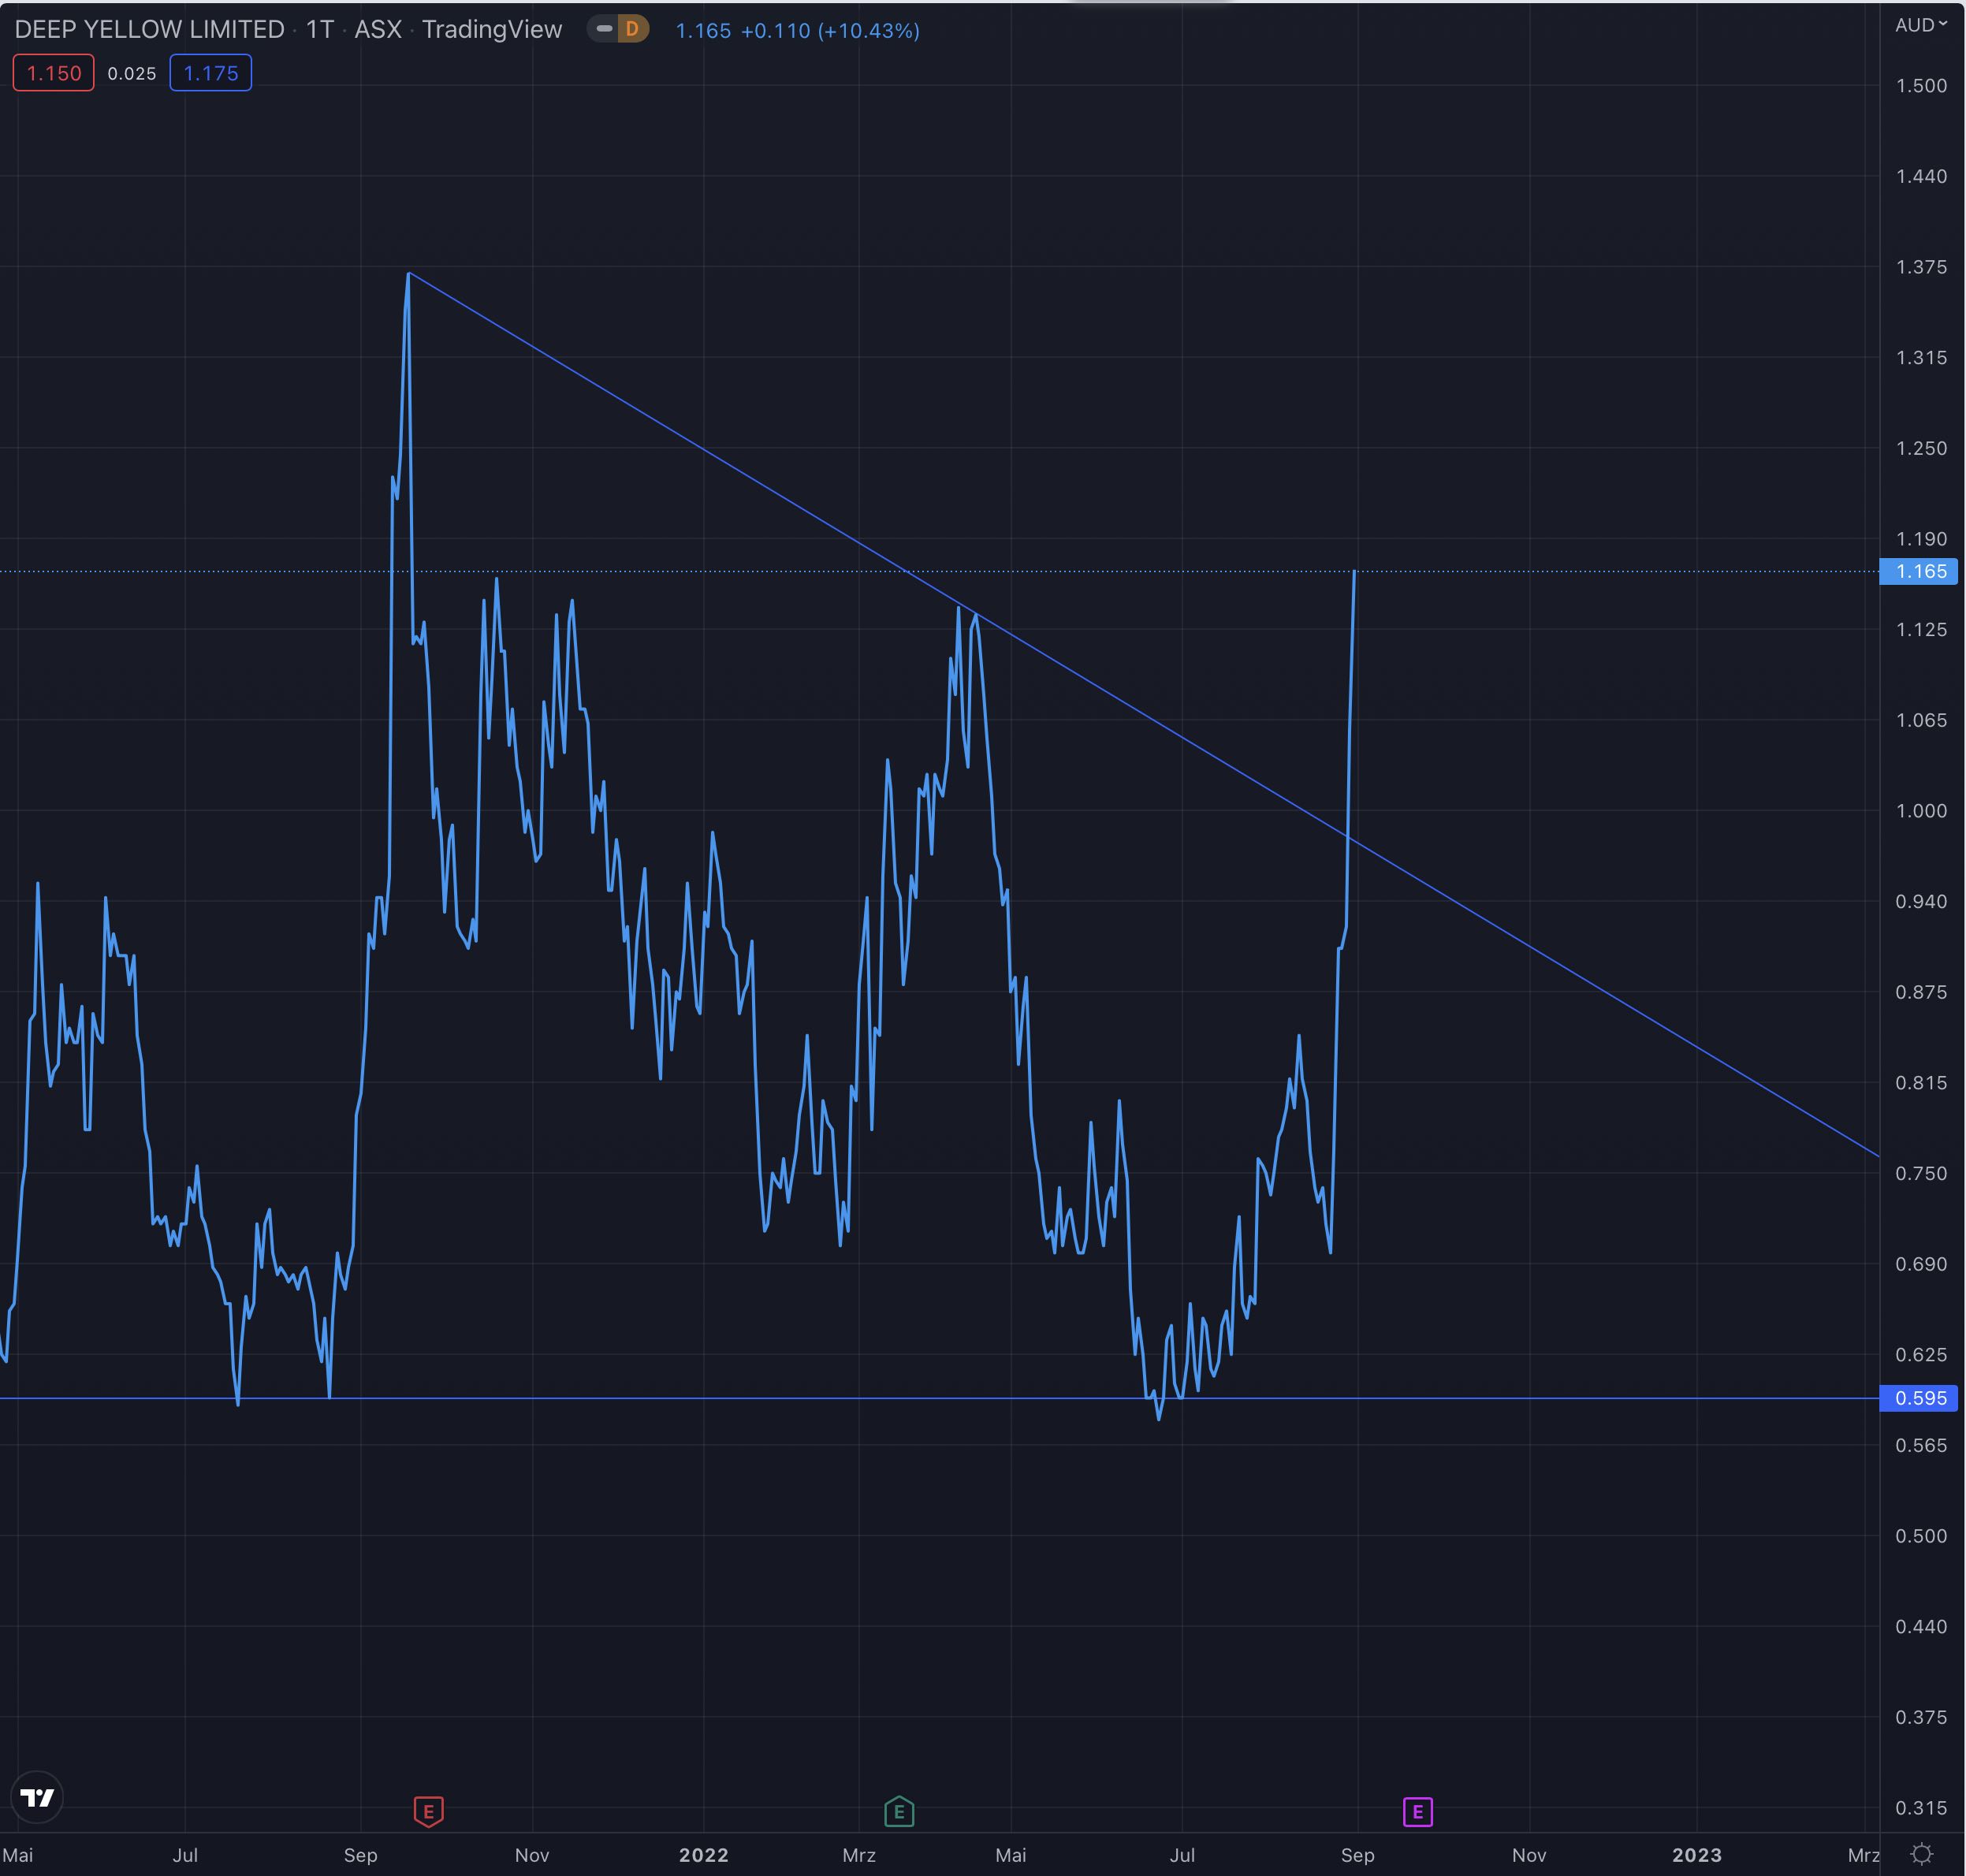Screen dimensions: 1966x1876
Task: Click the 2023 label on the time axis
Action: click(x=1696, y=1855)
